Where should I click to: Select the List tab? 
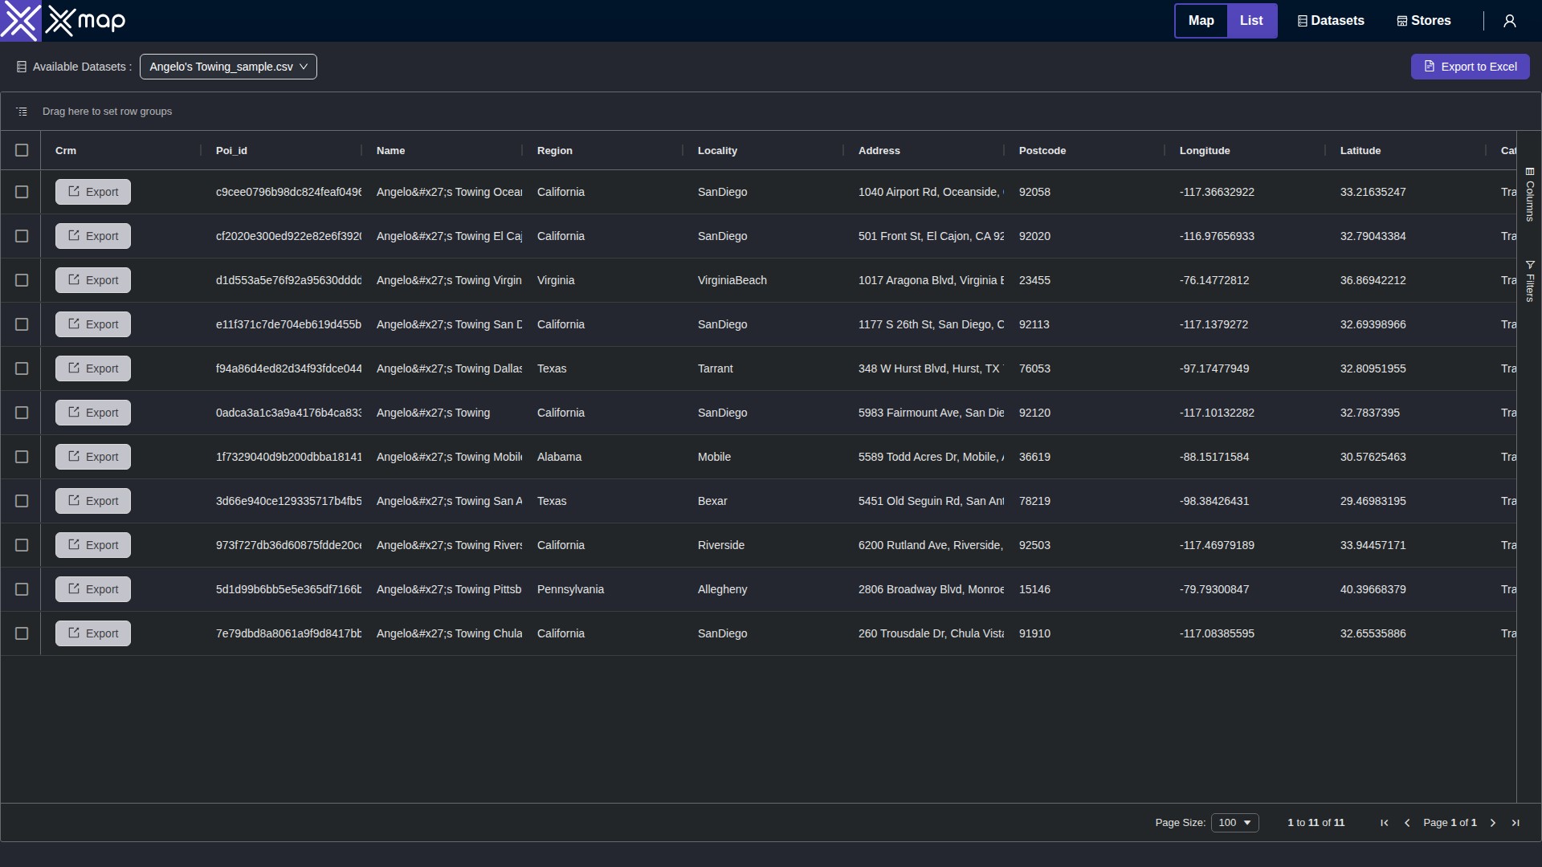pyautogui.click(x=1251, y=20)
